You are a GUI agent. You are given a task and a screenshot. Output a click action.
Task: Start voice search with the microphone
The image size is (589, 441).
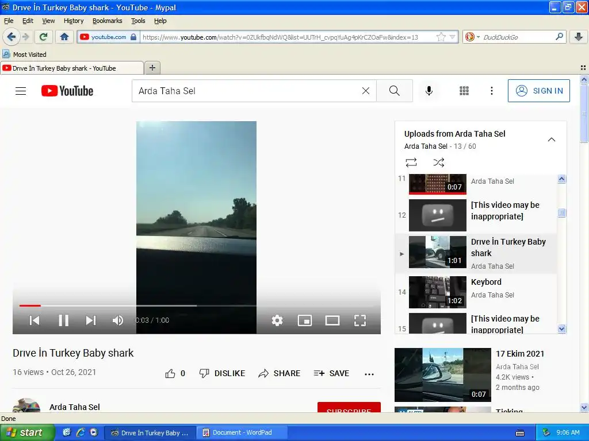pos(429,91)
